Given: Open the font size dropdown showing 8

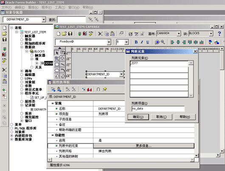Looking at the screenshot, I should click(x=127, y=42).
